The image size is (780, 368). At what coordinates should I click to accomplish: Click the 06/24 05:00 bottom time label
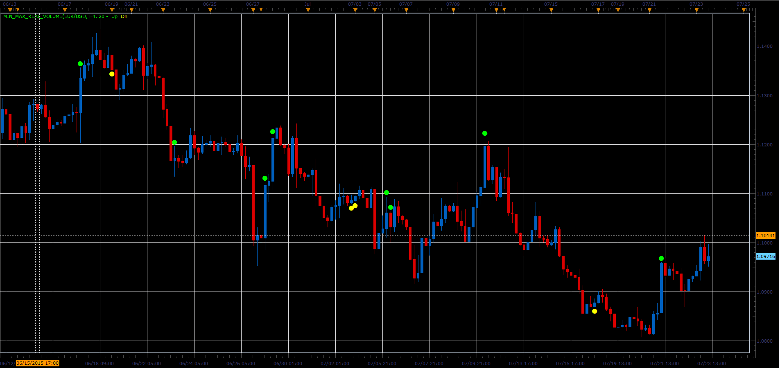tap(194, 364)
